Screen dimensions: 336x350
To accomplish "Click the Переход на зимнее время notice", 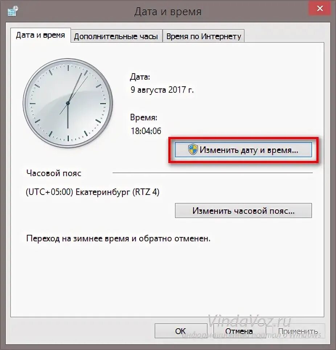I will pyautogui.click(x=118, y=239).
